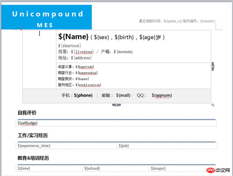
Task: Click the ${phone} placeholder text
Action: 83,95
